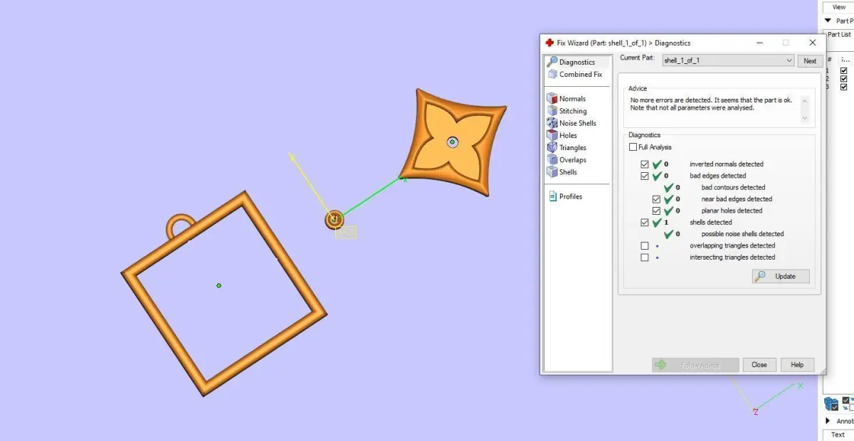This screenshot has width=854, height=441.
Task: Select the Noise Shells tool
Action: tap(571, 123)
